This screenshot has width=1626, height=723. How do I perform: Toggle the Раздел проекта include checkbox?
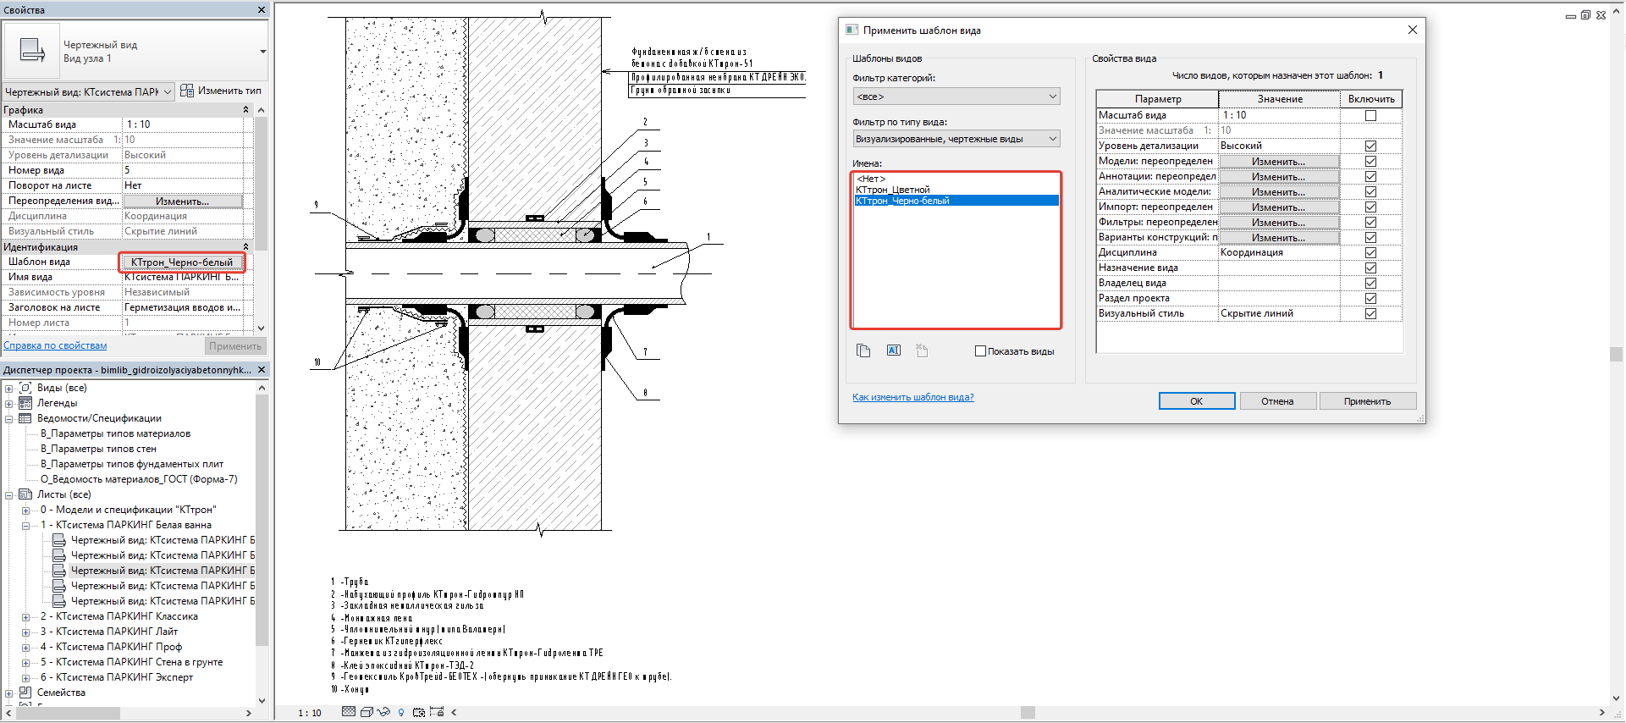1370,298
